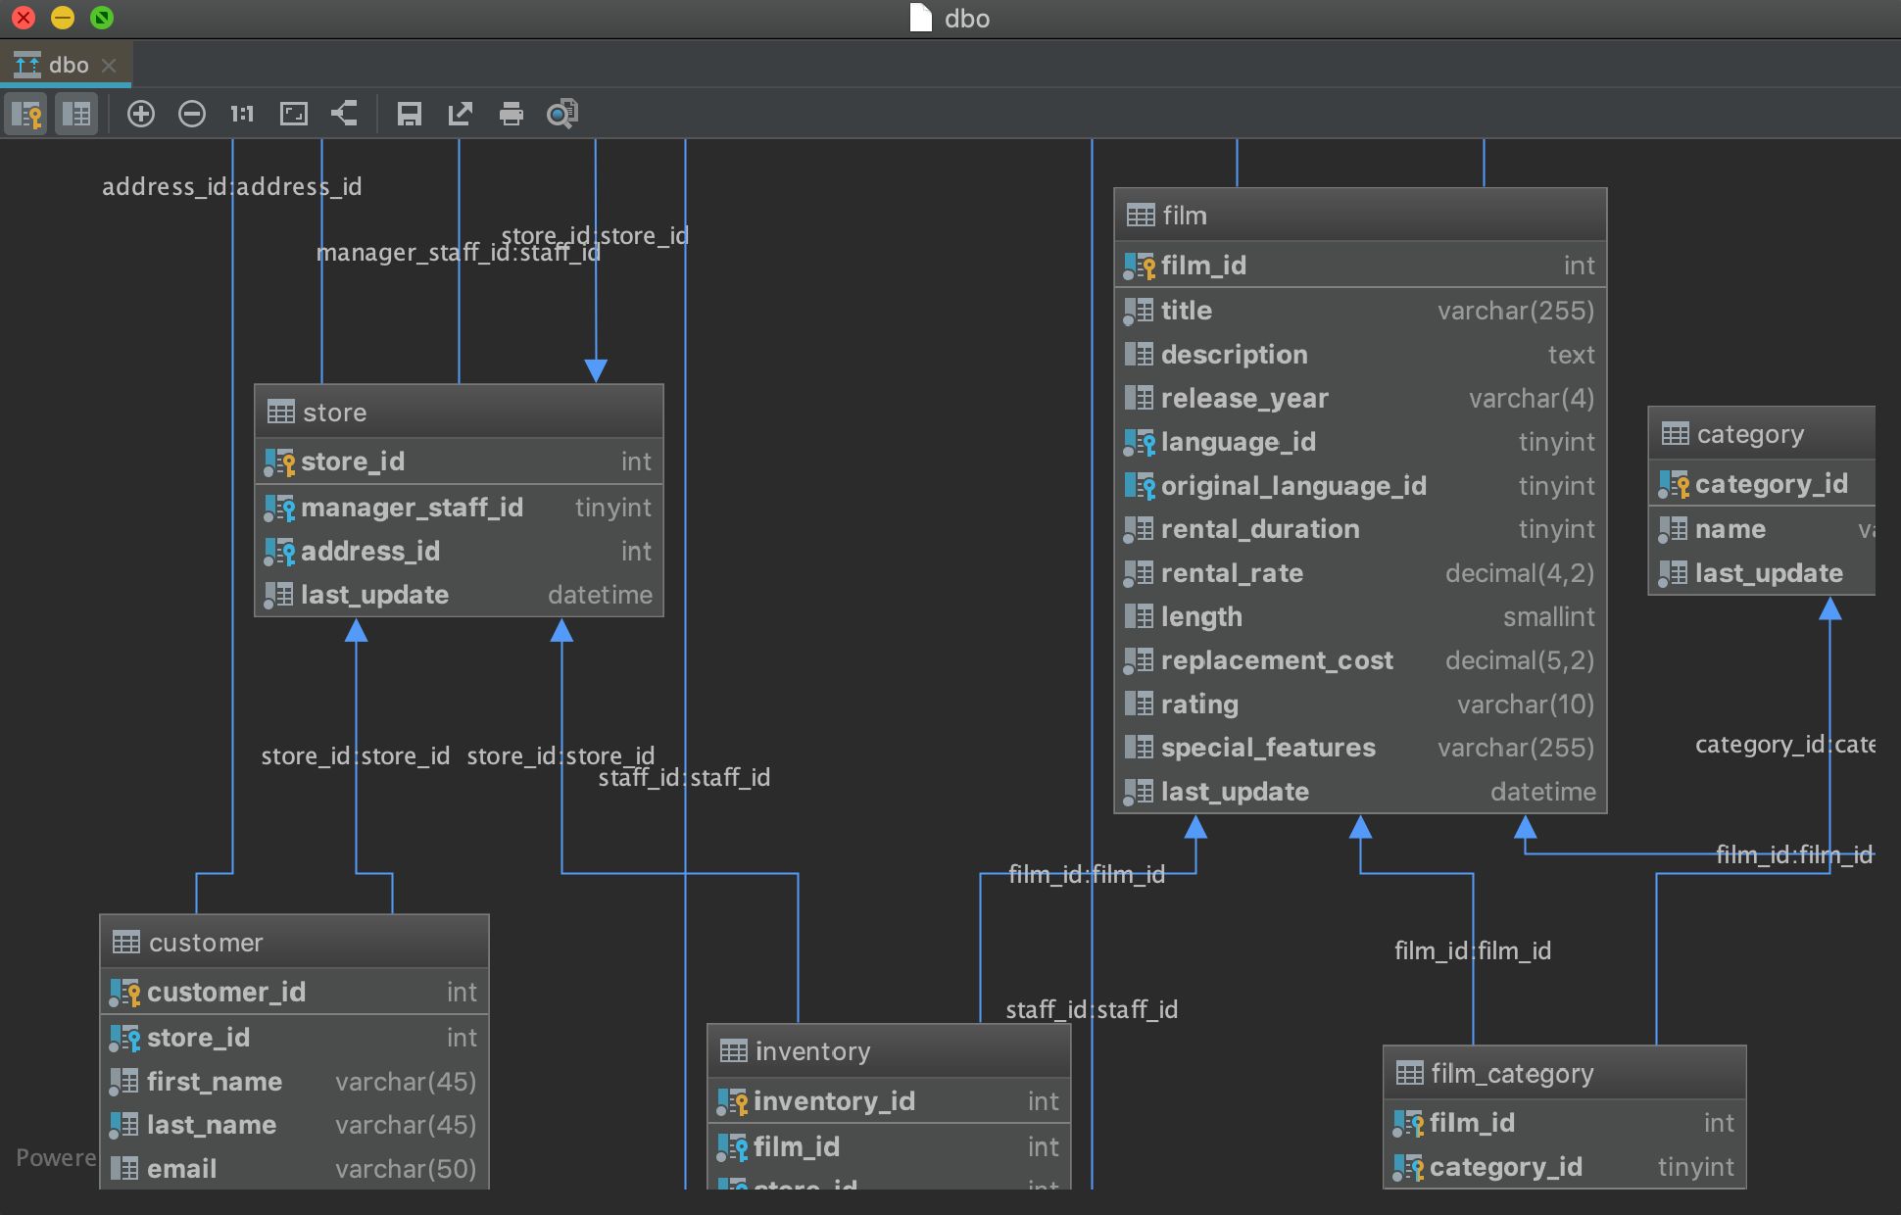Click the dbo tab at top
The width and height of the screenshot is (1901, 1215).
63,64
